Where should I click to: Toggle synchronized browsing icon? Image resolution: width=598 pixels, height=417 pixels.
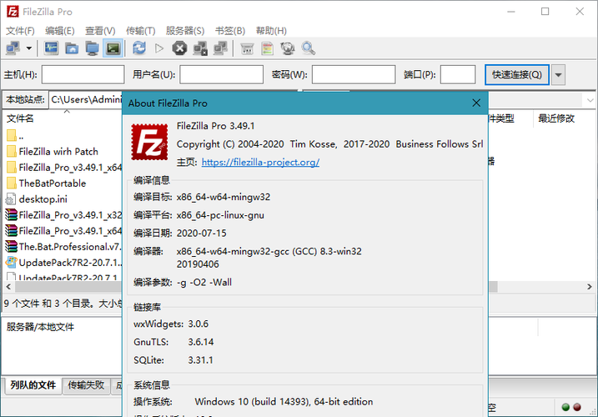click(x=288, y=48)
